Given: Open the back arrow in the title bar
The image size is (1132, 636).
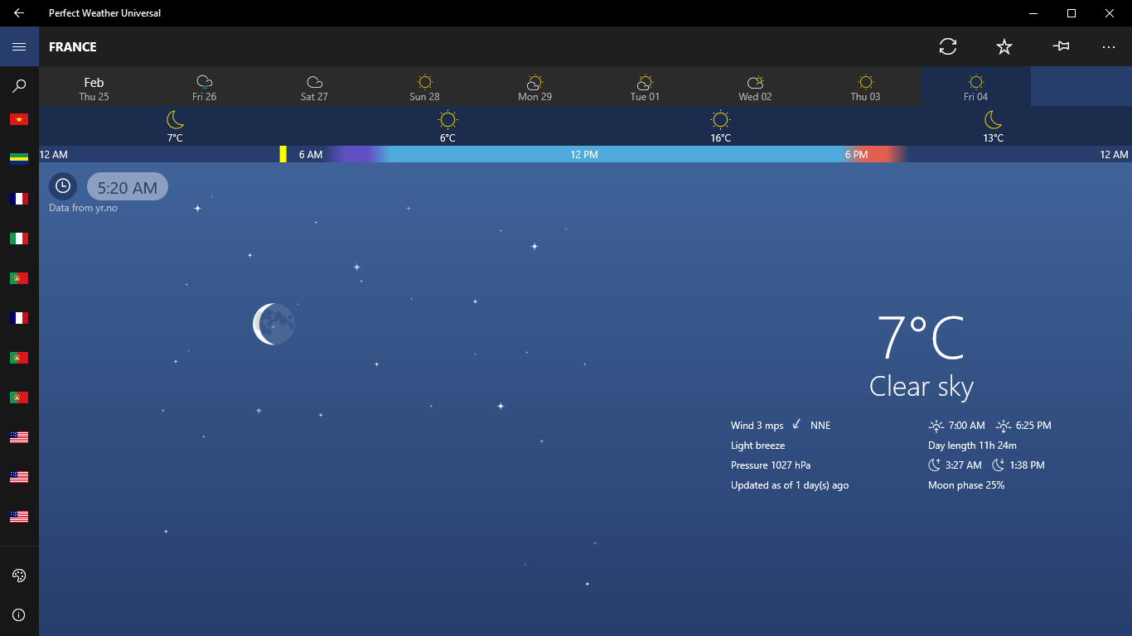Looking at the screenshot, I should [17, 12].
